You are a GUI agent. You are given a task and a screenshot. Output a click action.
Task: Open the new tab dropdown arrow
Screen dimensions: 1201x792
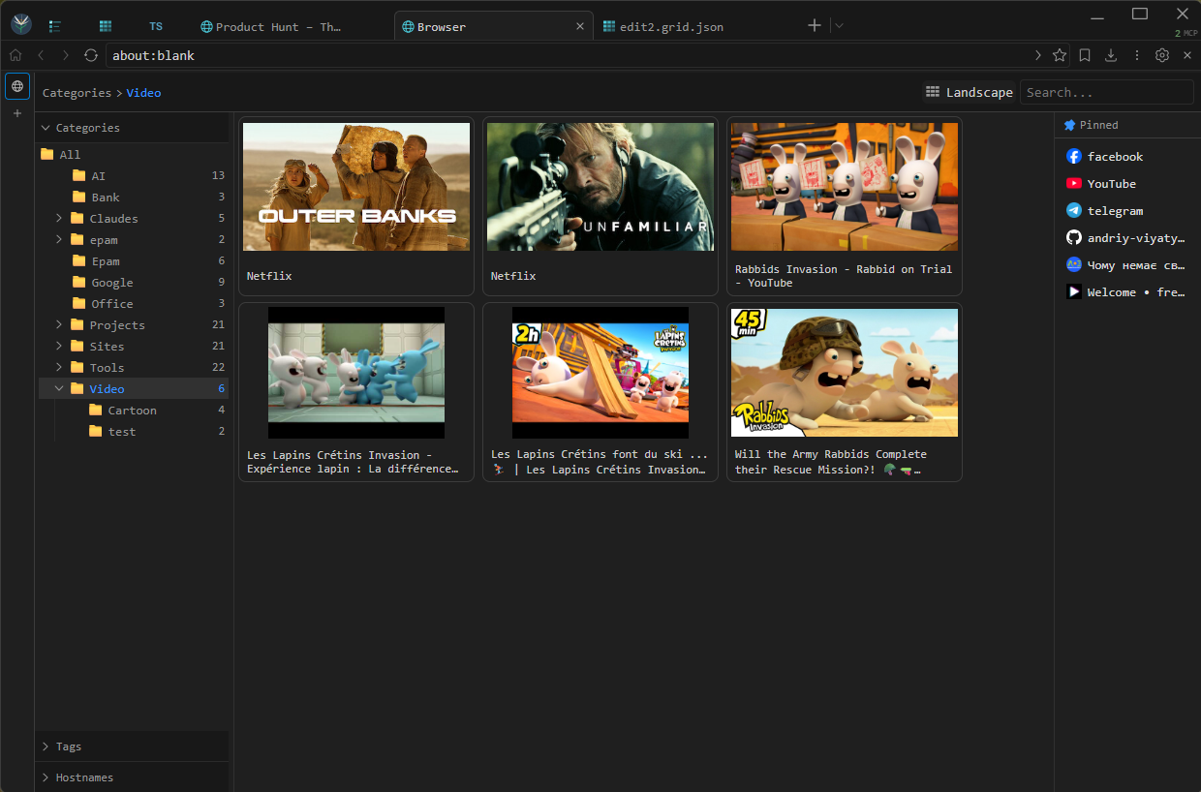839,26
